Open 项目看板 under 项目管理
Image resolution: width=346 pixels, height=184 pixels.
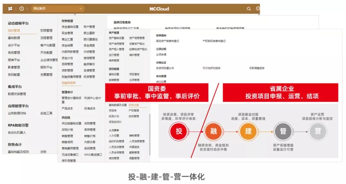point(134,74)
